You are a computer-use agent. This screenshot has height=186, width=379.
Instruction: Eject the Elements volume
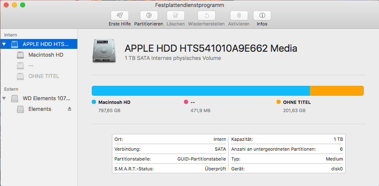pos(70,109)
